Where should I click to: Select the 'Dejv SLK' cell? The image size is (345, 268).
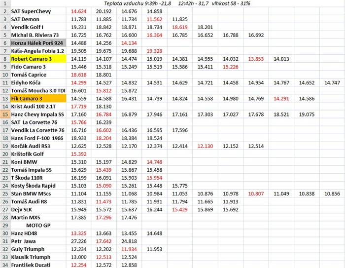(38, 210)
